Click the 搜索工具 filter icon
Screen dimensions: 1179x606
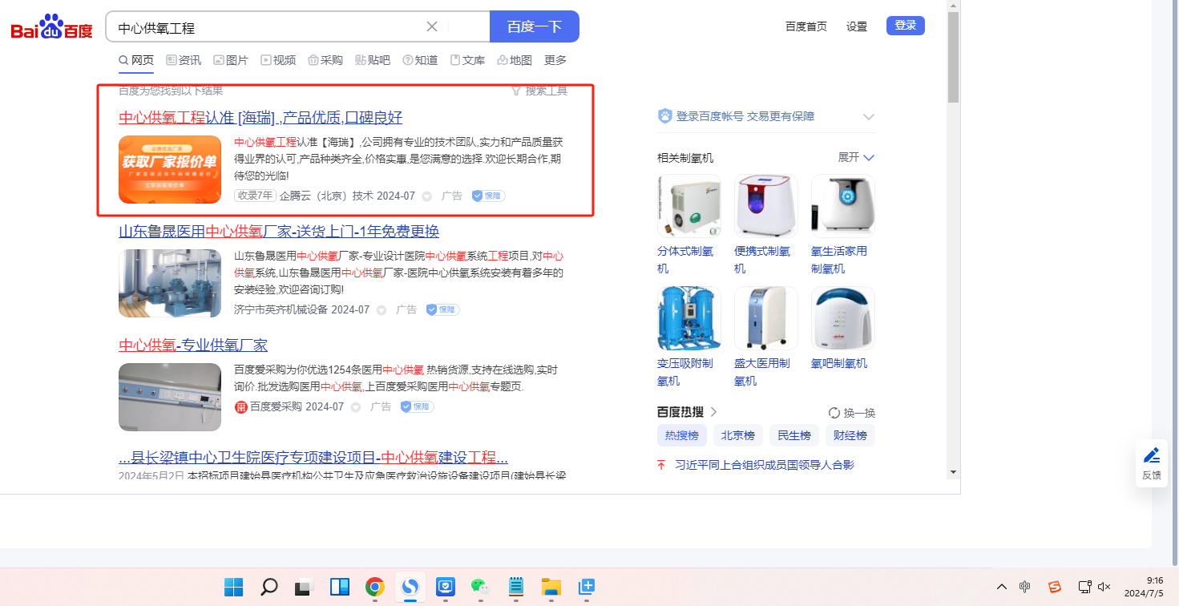click(x=516, y=91)
